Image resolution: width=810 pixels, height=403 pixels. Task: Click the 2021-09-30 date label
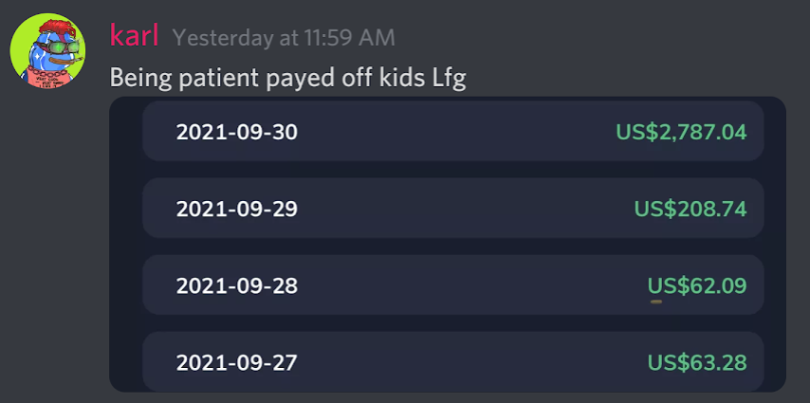[x=236, y=132]
